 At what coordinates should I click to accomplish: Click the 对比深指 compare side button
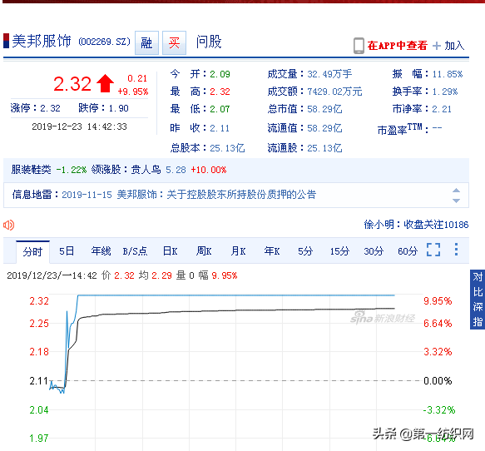click(x=478, y=300)
